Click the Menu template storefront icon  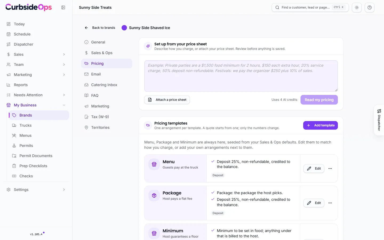pos(154,164)
